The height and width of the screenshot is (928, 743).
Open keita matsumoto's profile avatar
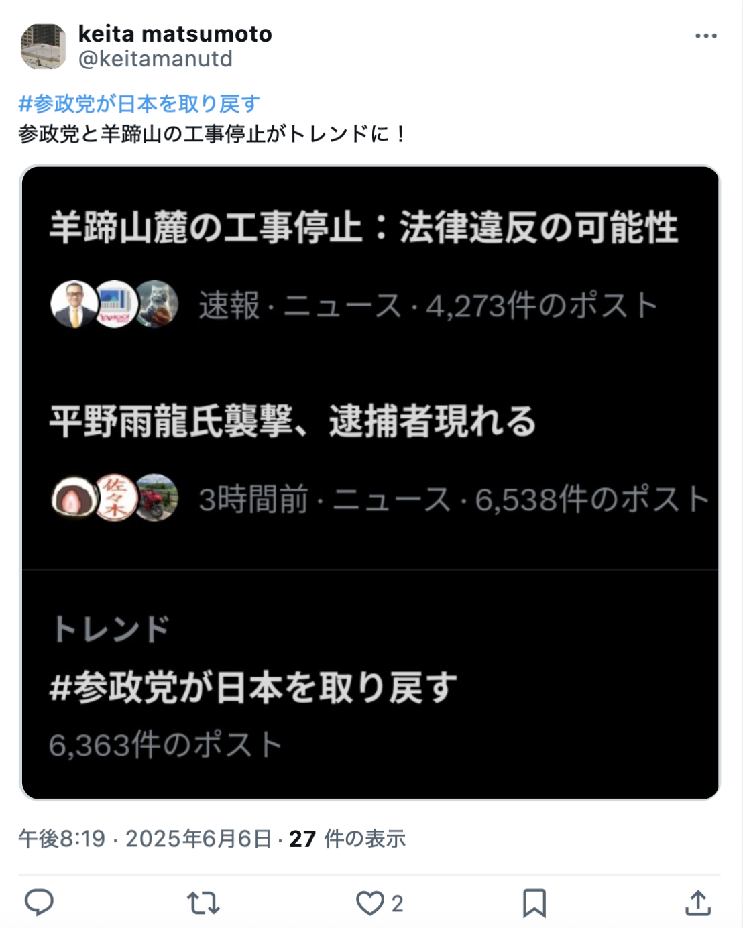pyautogui.click(x=44, y=46)
